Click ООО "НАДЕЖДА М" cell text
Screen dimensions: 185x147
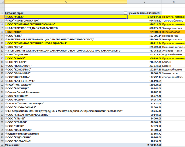(20, 130)
